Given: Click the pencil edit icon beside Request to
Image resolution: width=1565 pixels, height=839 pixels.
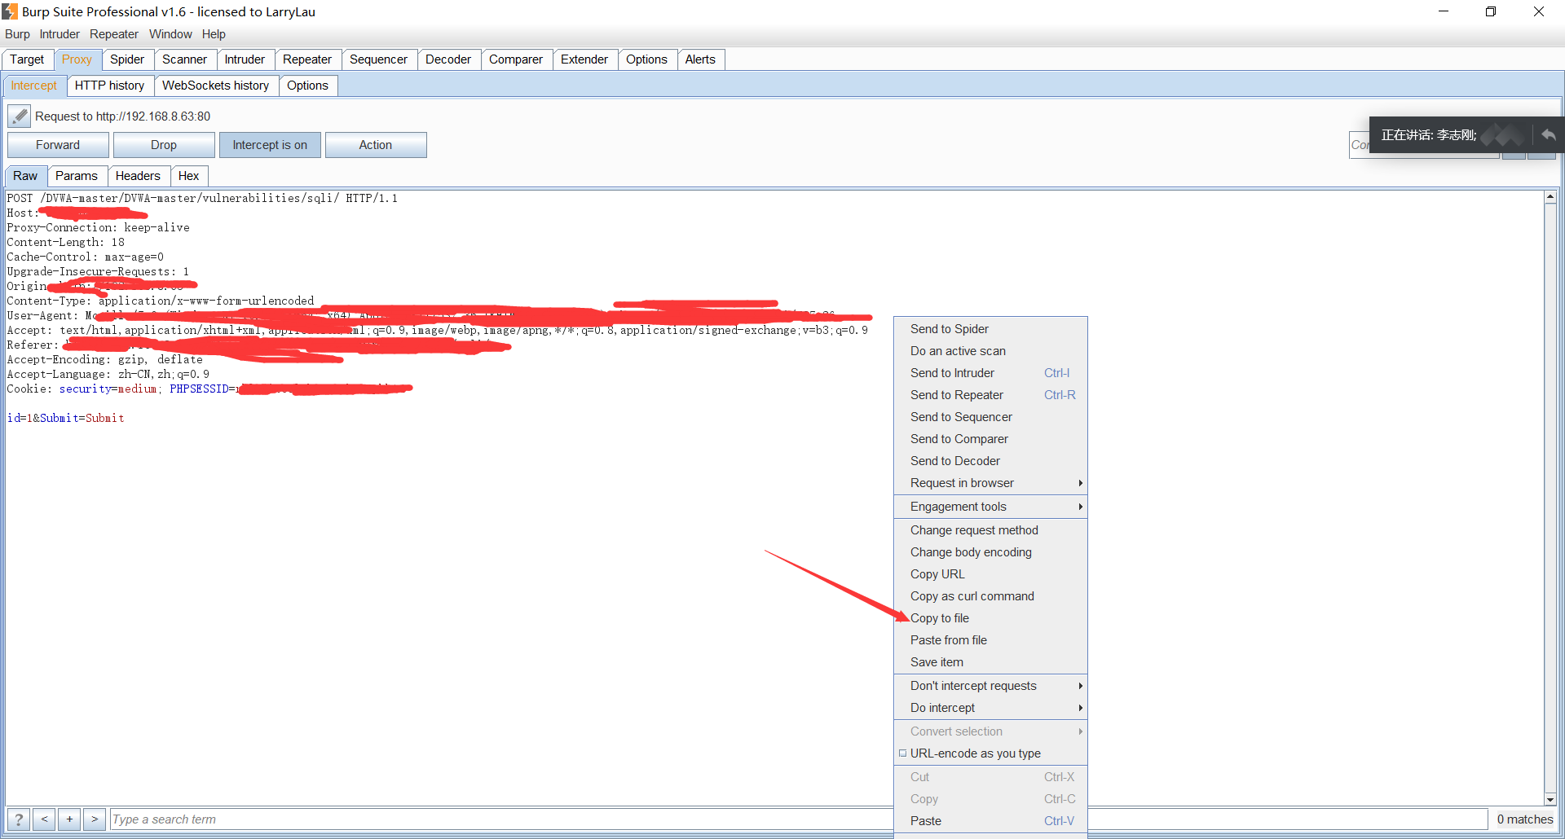Looking at the screenshot, I should point(20,116).
